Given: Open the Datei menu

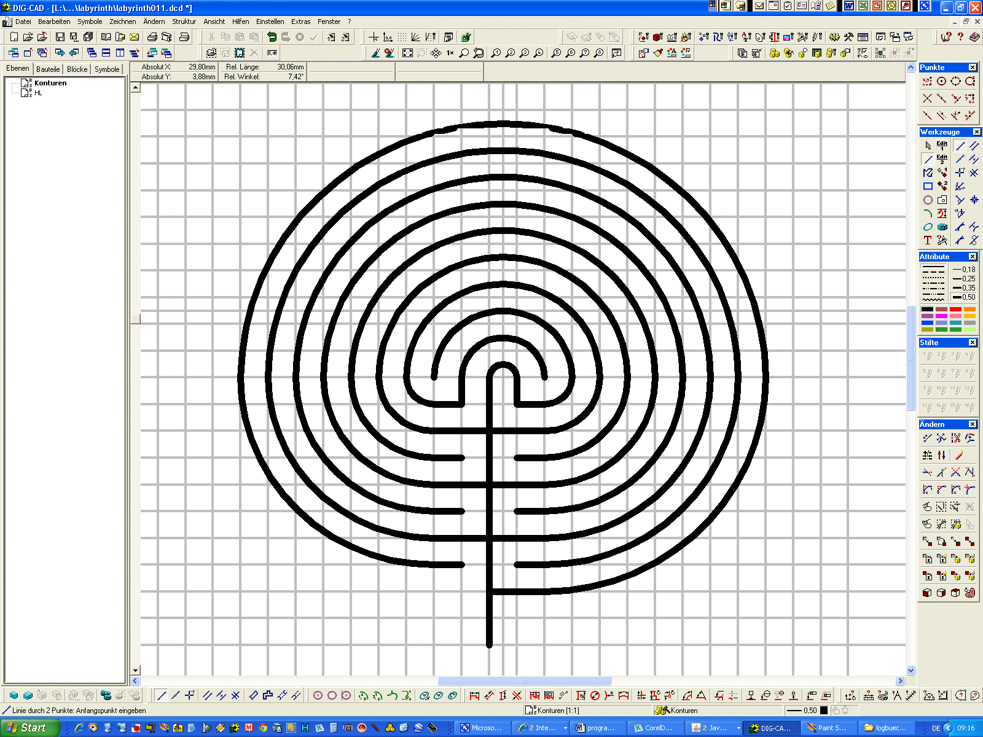Looking at the screenshot, I should point(23,21).
